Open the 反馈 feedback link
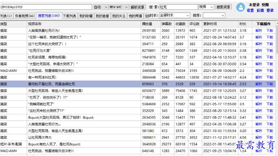 click(x=260, y=10)
